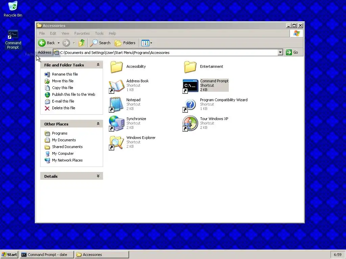Viewport: 346px width, 259px height.
Task: Click the Windows Explorer name text
Action: click(141, 138)
